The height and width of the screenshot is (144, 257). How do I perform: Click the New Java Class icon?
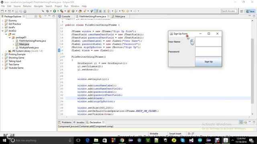coord(73,11)
